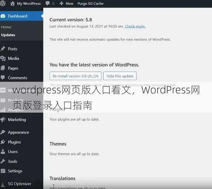Click the Posts pushpin icon

3,49
